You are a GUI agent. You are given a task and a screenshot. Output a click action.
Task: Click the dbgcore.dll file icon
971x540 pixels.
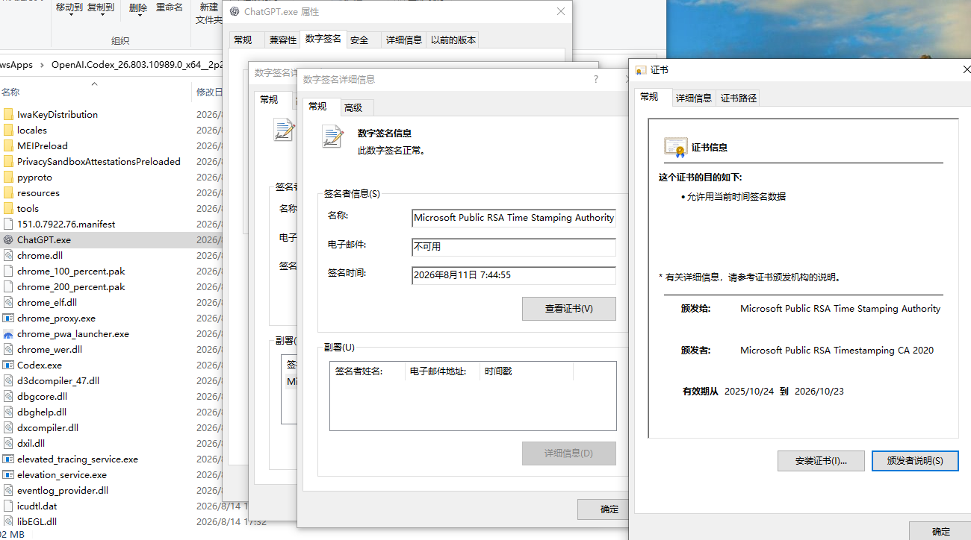[8, 396]
